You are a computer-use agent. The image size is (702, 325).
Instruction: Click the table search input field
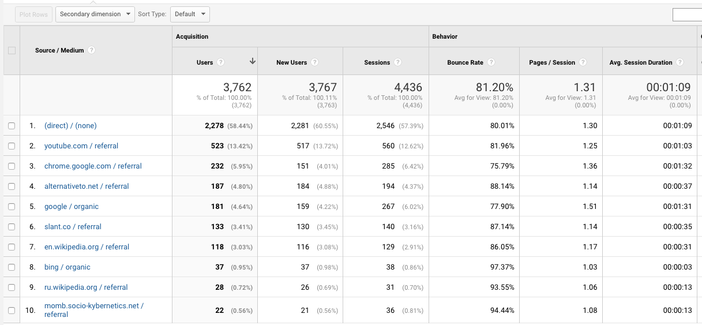[687, 14]
